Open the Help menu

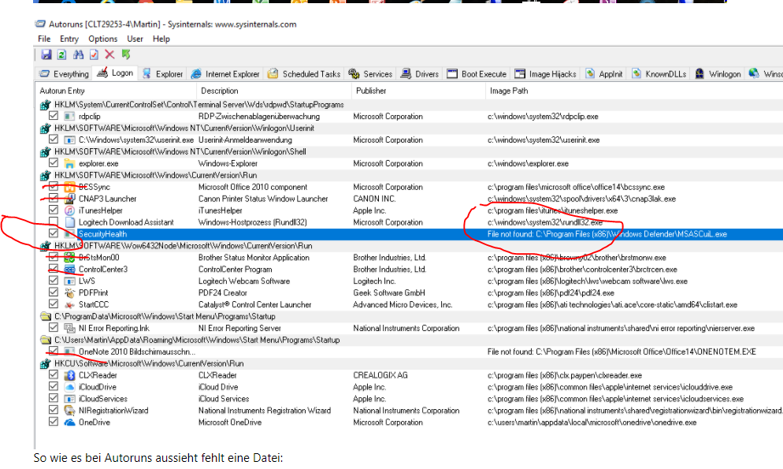point(161,39)
